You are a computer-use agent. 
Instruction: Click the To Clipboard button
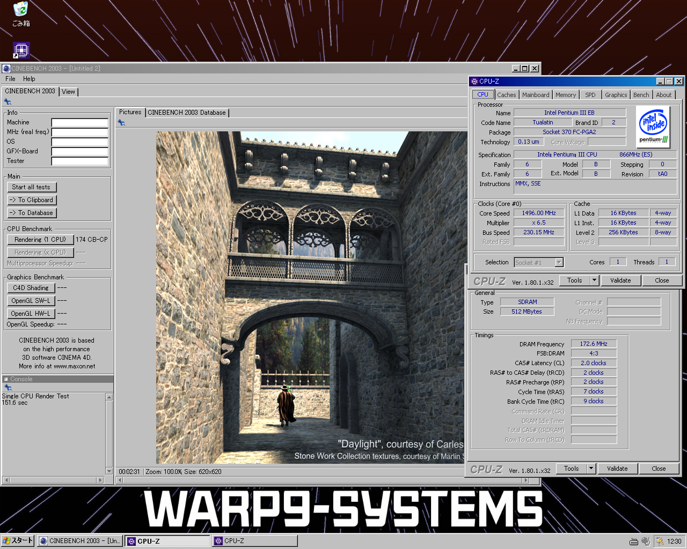32,200
